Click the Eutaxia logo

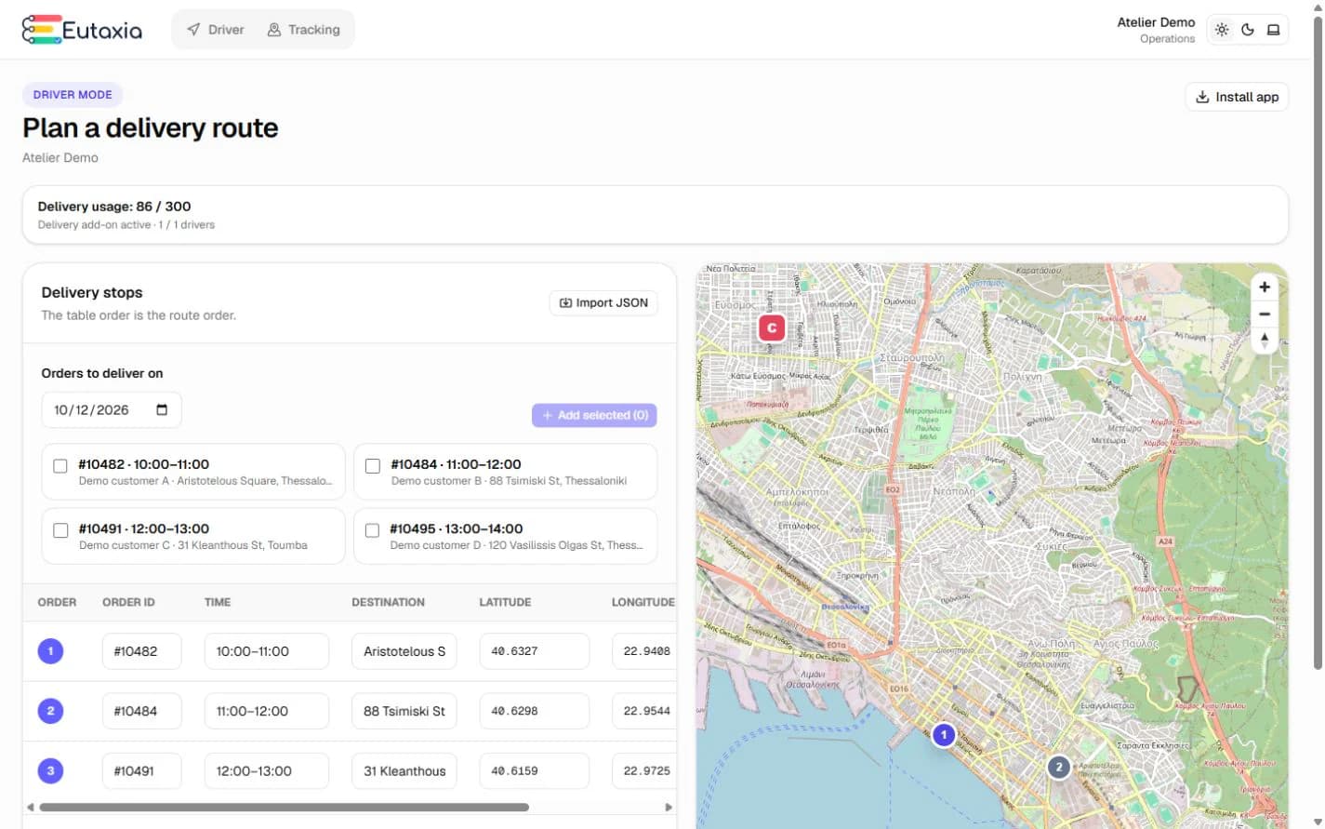82,30
